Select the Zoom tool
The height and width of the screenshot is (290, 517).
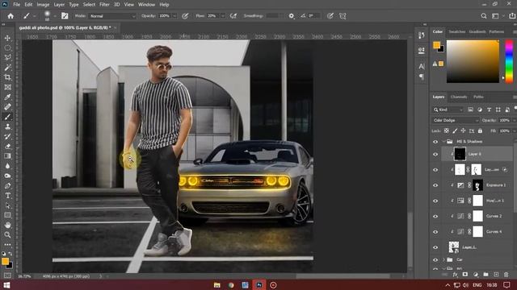click(x=7, y=234)
